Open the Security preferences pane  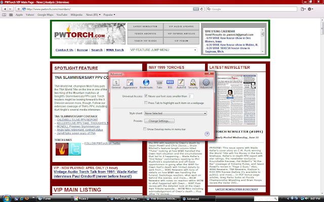click(x=193, y=84)
